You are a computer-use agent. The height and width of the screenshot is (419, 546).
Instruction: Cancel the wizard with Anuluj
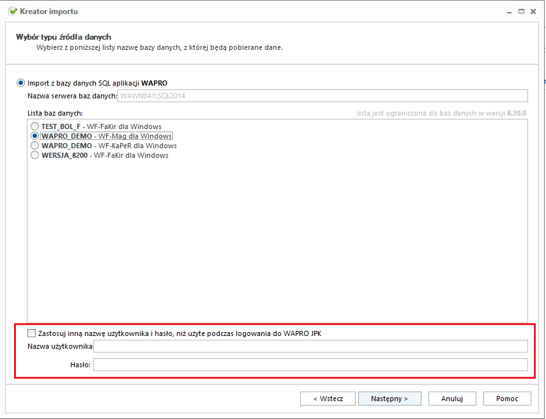tap(452, 399)
